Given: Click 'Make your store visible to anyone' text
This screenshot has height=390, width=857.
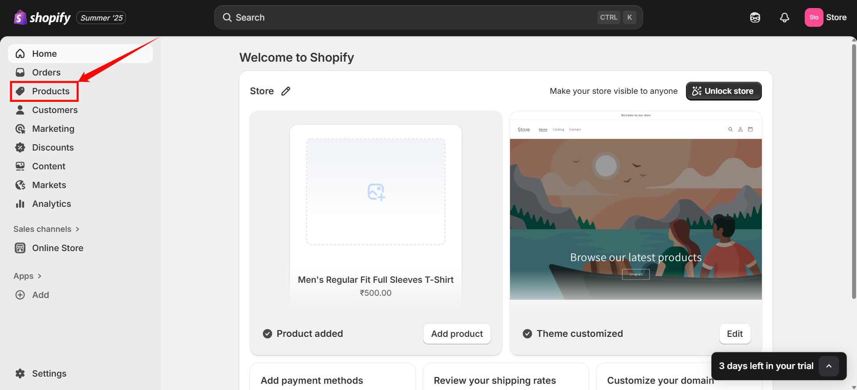Looking at the screenshot, I should pos(614,91).
